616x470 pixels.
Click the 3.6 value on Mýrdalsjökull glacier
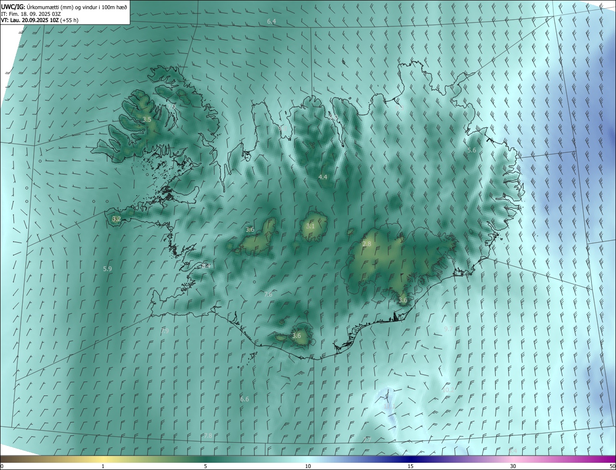click(296, 335)
